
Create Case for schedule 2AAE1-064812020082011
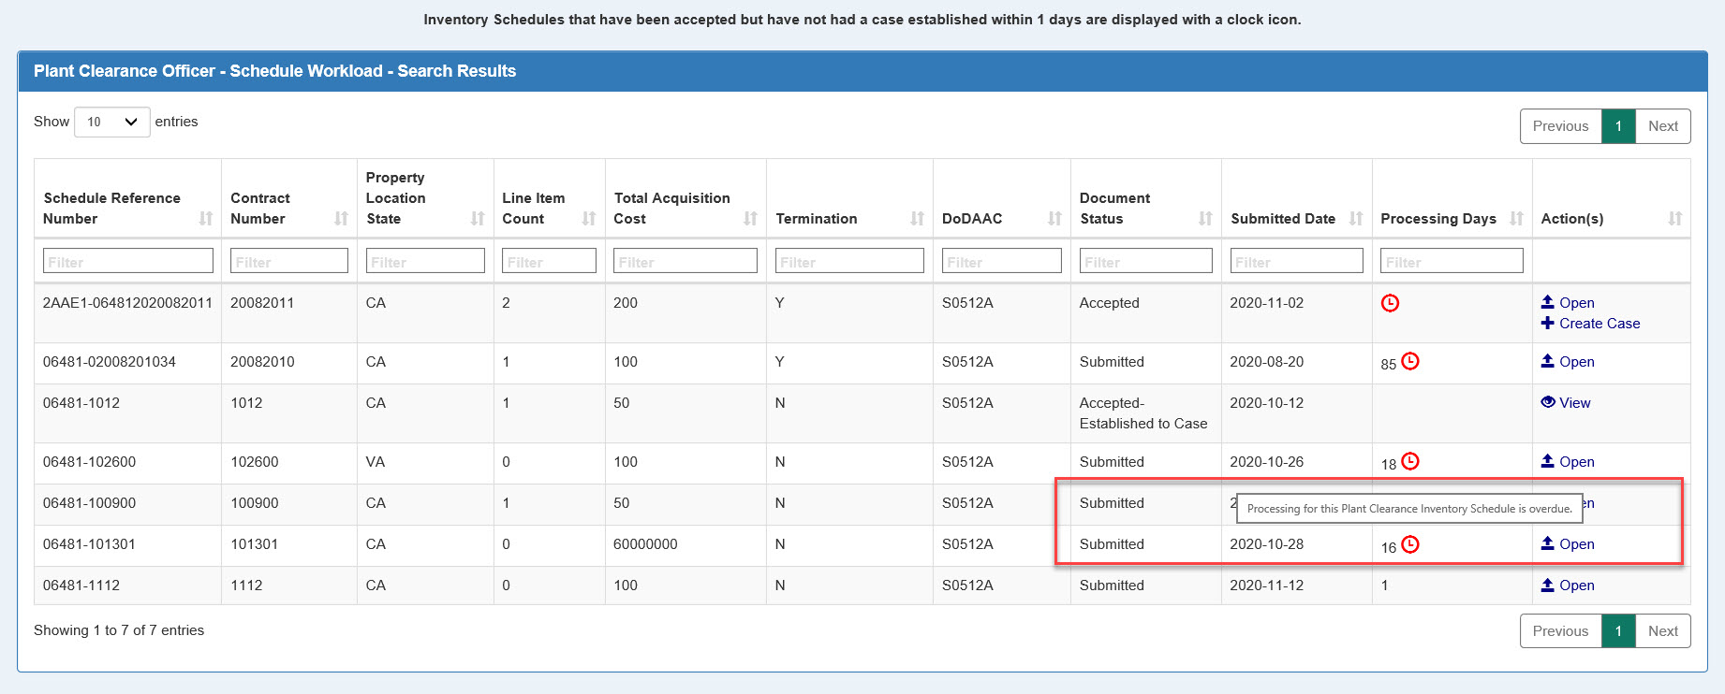(1590, 324)
